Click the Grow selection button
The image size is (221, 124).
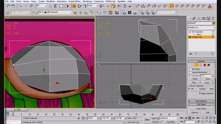tap(208, 79)
